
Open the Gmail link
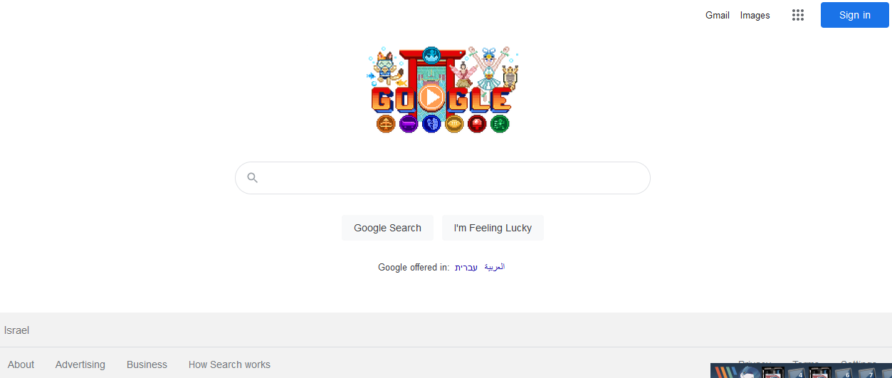click(x=718, y=15)
